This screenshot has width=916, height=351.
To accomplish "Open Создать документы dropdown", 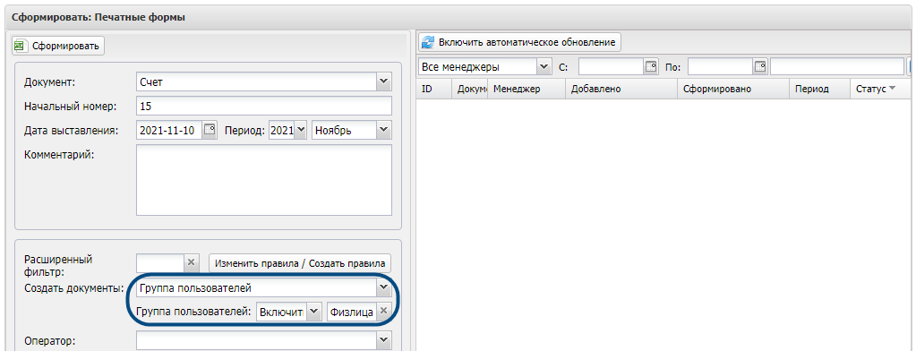I will tap(383, 287).
